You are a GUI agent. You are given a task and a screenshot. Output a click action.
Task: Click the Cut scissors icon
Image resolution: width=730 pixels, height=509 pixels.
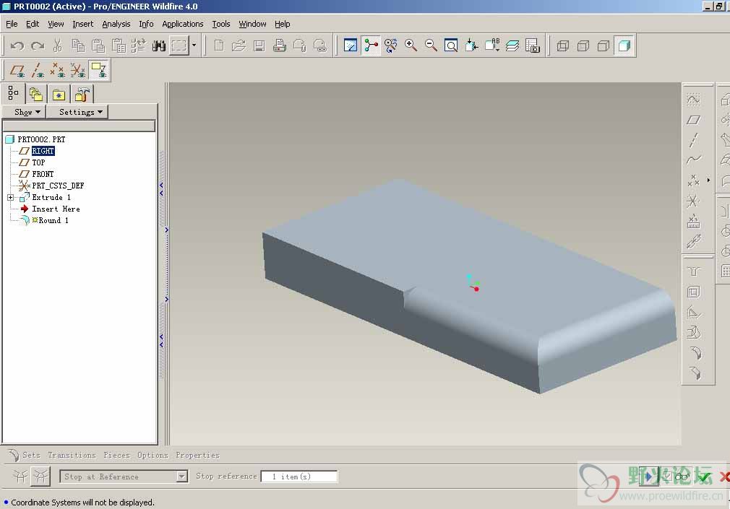[x=58, y=45]
